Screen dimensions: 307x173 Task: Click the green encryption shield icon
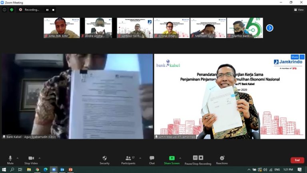click(x=12, y=10)
